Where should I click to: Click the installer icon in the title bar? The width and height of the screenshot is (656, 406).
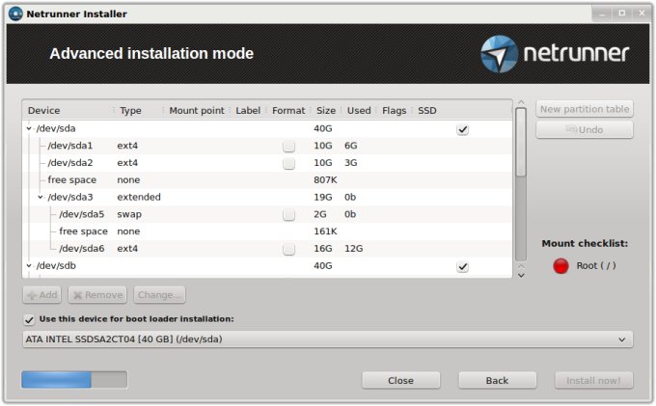tap(15, 14)
